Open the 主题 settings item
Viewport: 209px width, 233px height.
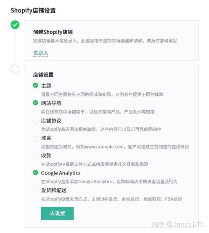tap(46, 86)
